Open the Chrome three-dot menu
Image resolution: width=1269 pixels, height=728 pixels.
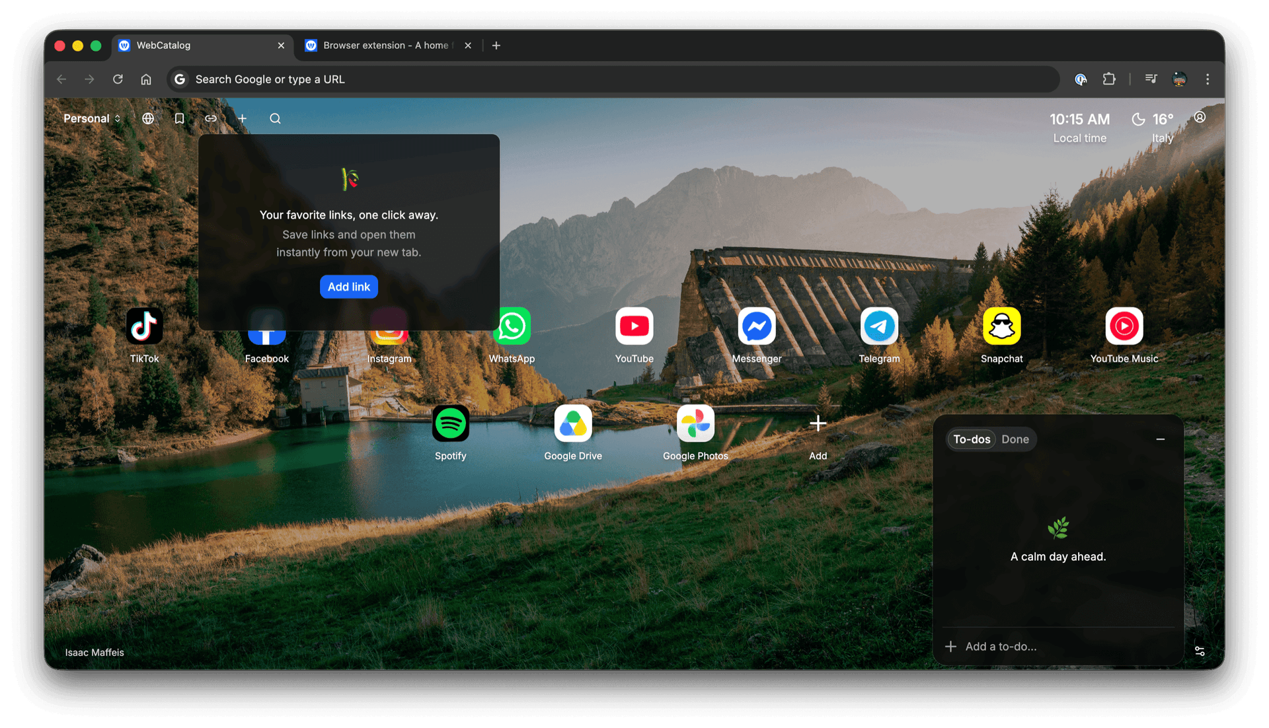point(1208,79)
